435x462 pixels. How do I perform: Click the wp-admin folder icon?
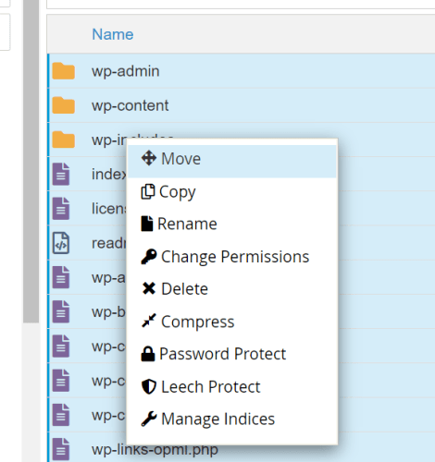click(x=63, y=71)
